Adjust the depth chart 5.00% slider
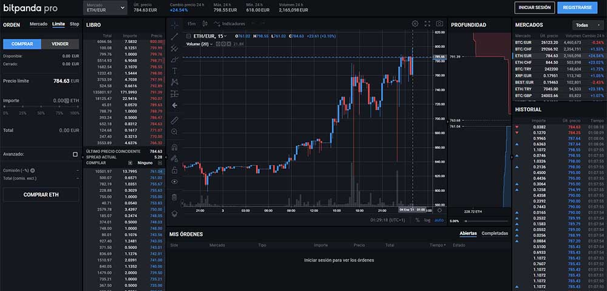Screen dimensions: 607x291 click(x=486, y=221)
